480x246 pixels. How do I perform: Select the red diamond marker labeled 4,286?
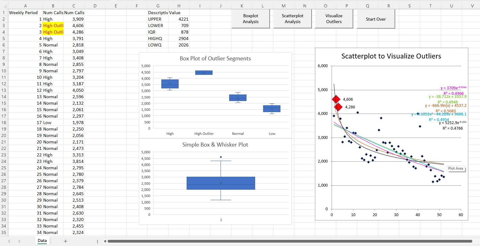338,107
